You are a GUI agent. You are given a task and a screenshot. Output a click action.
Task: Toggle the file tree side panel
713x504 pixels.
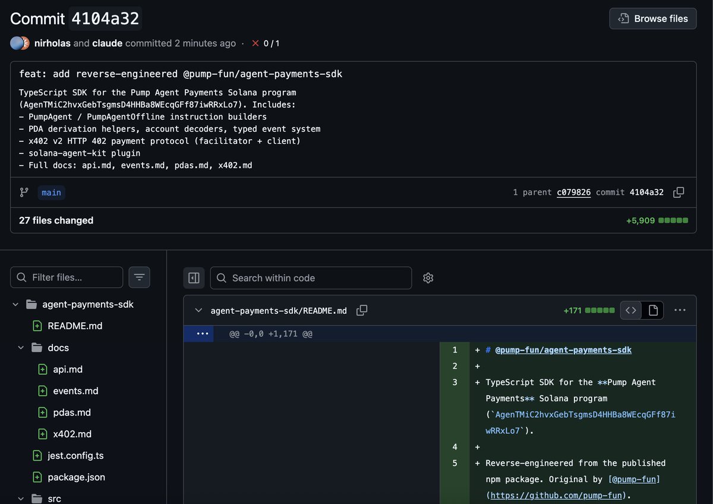click(x=194, y=278)
